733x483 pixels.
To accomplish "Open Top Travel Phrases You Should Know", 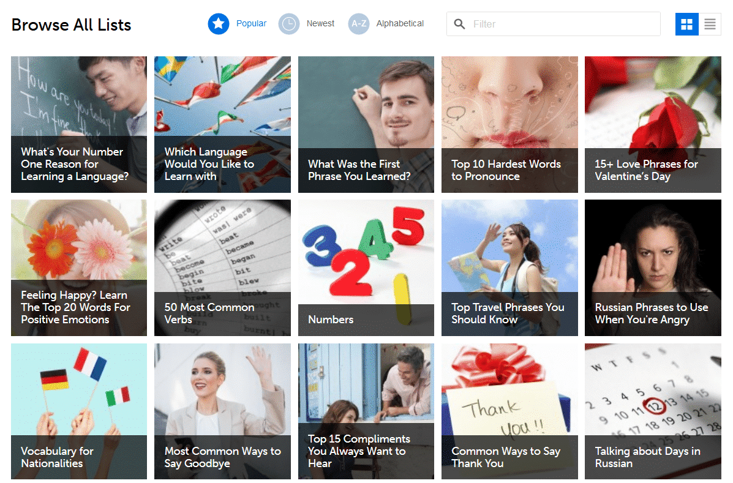I will [x=509, y=268].
